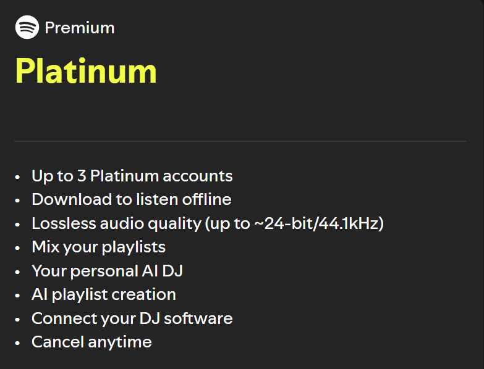Click the bullet before "Connect your DJ software"
The image size is (484, 369).
(x=17, y=320)
